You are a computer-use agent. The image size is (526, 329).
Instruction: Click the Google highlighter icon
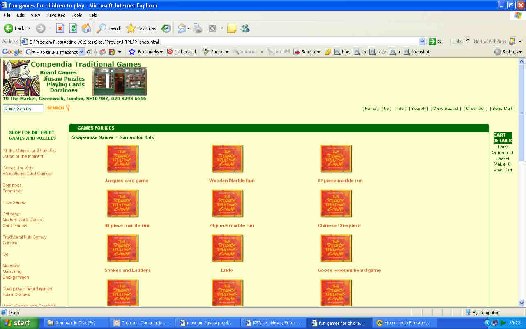coord(328,52)
